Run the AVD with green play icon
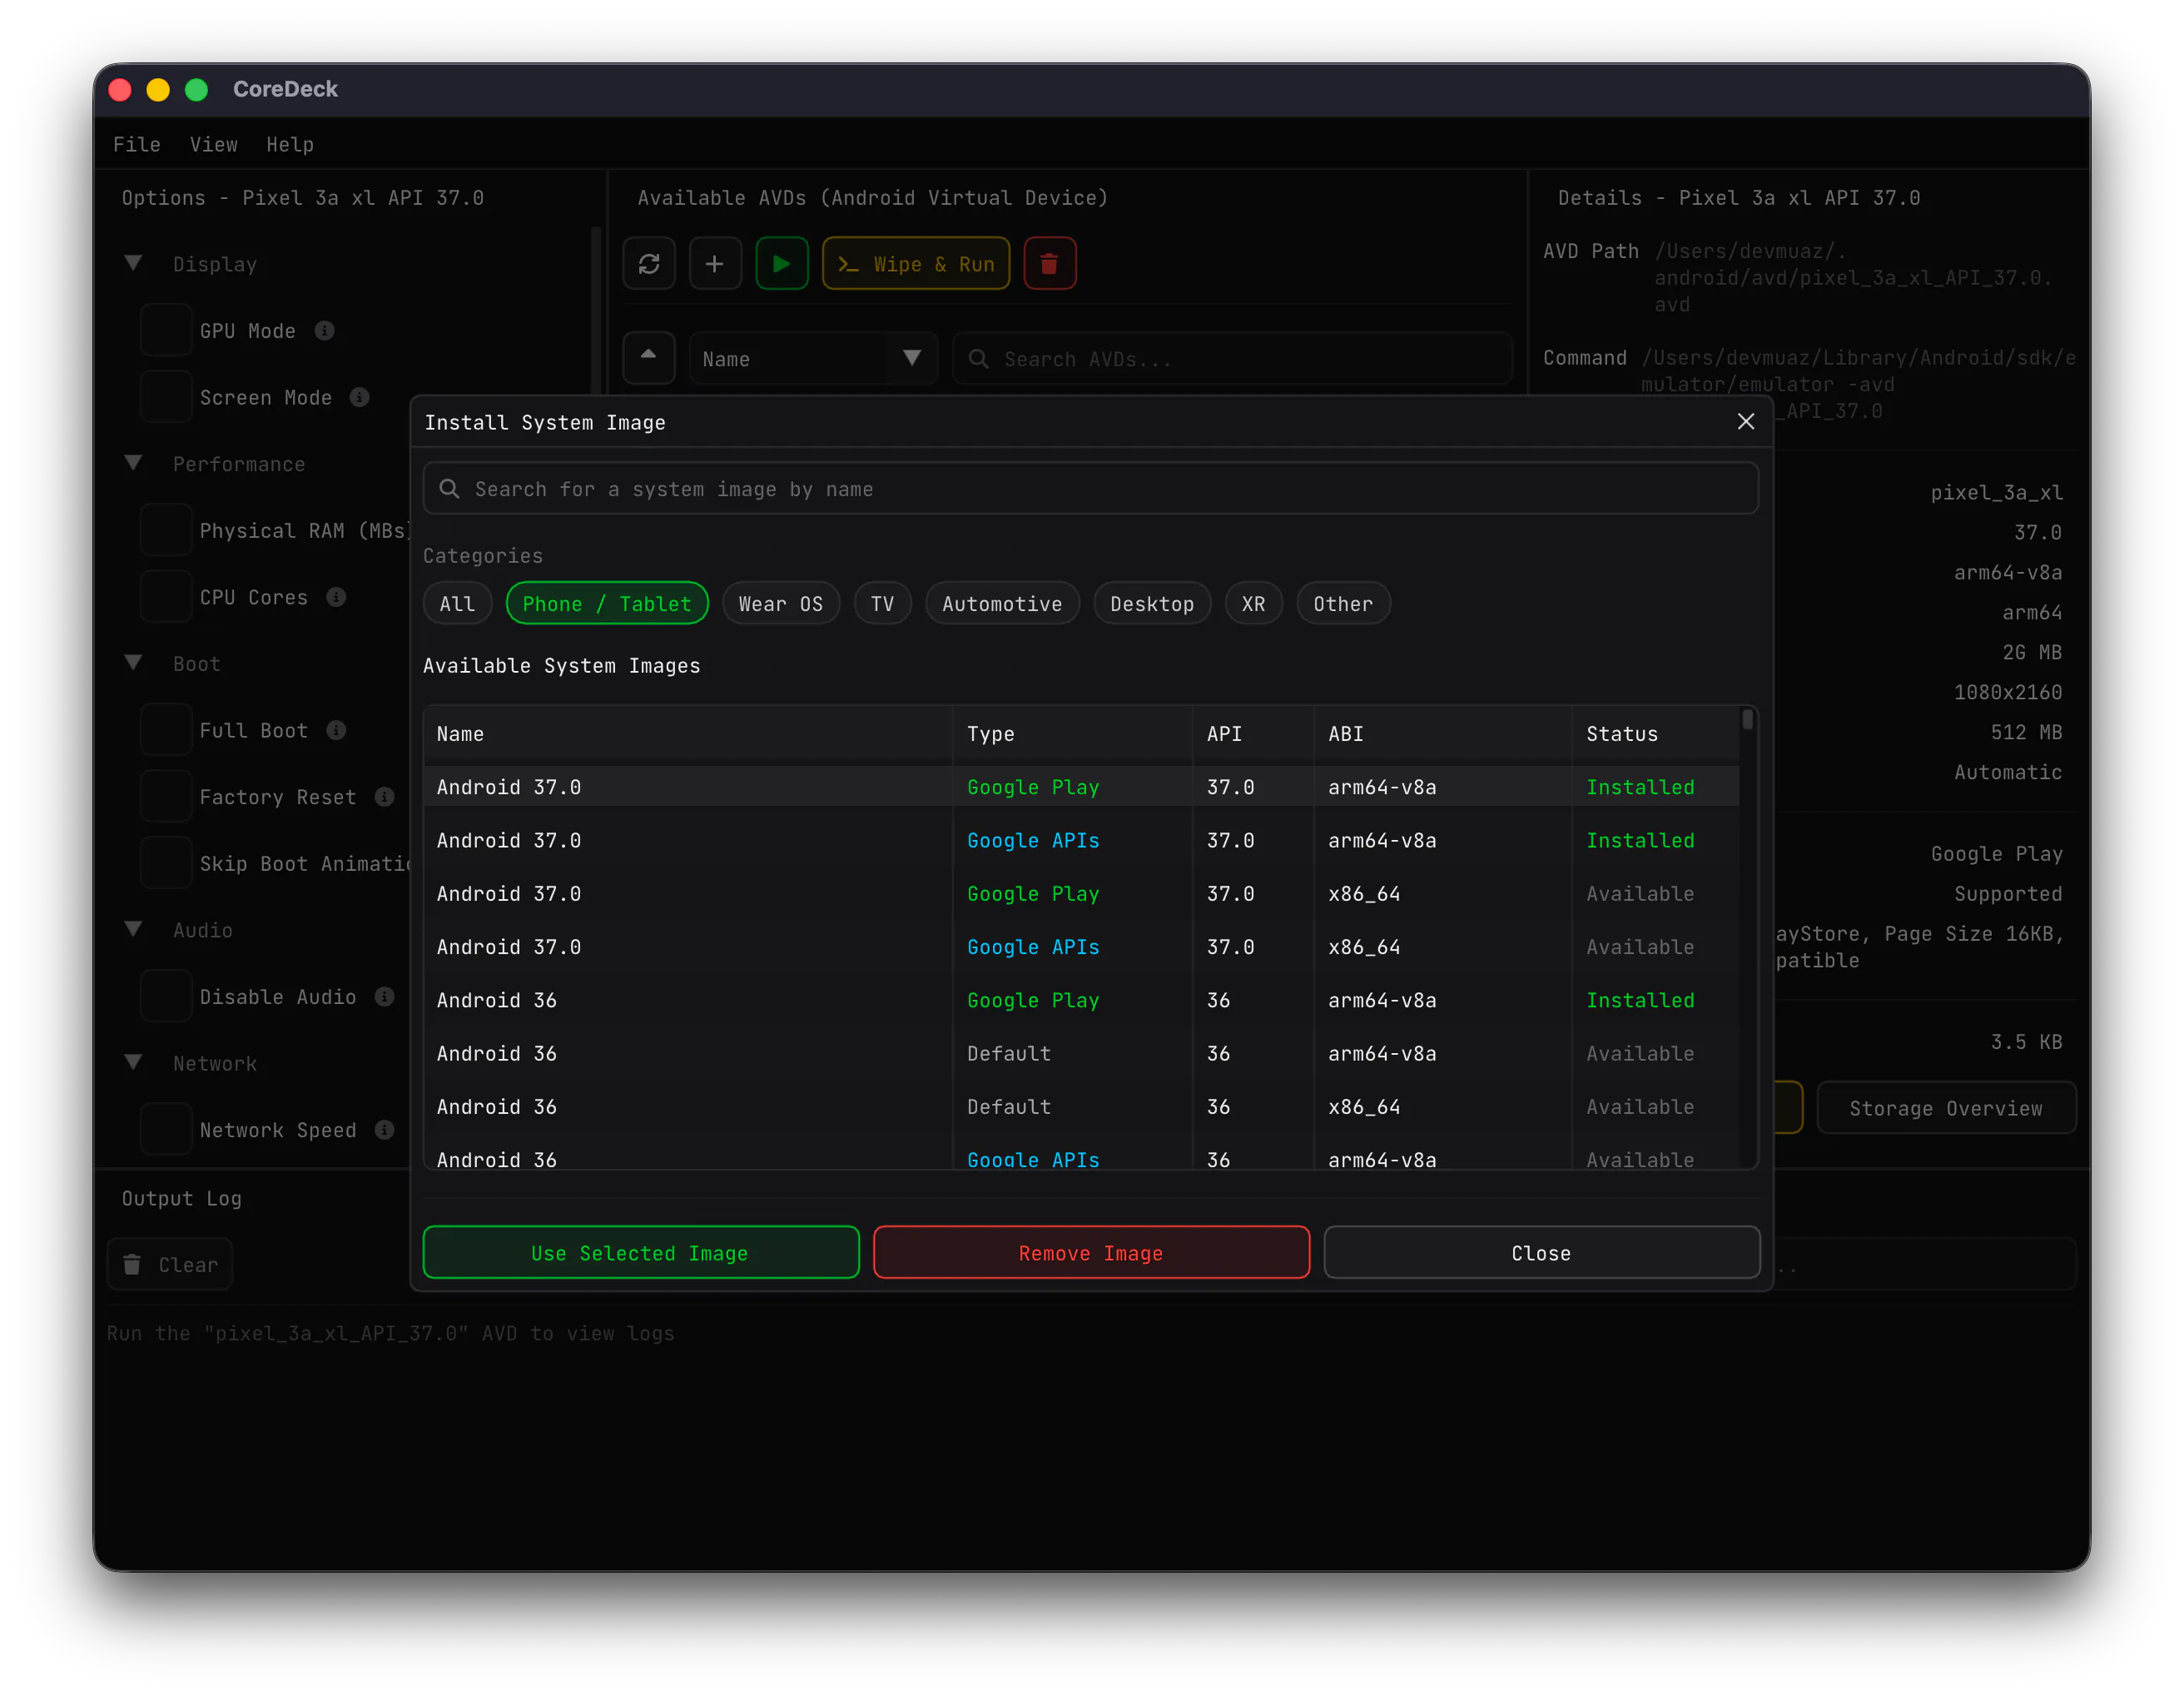The width and height of the screenshot is (2184, 1695). pyautogui.click(x=782, y=263)
